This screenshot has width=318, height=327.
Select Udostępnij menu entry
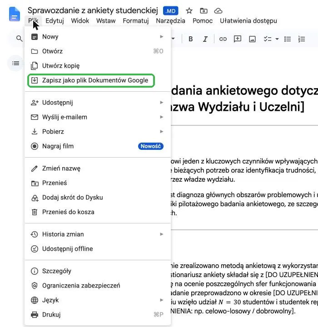coord(98,103)
